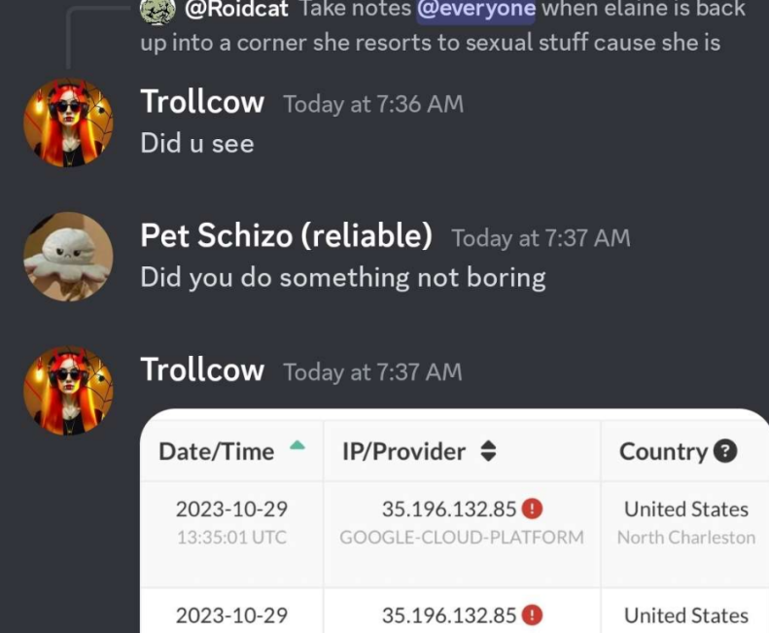Click the Country column header
This screenshot has width=769, height=633.
[x=664, y=451]
